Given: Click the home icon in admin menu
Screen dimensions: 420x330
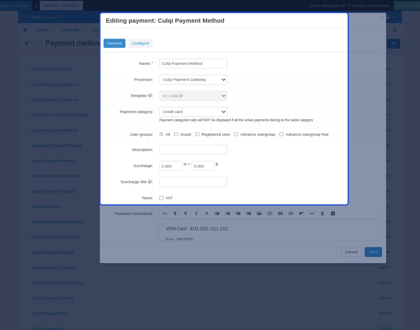Looking at the screenshot, I should (25, 30).
